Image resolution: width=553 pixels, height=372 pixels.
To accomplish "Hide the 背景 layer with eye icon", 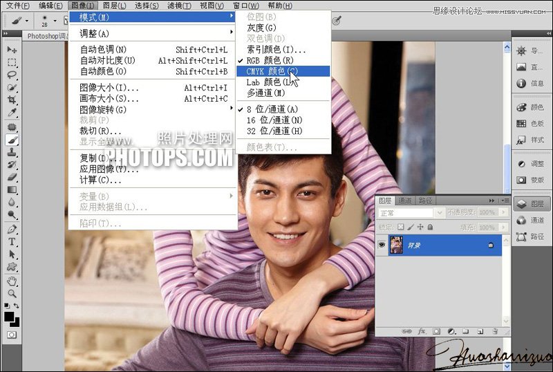I will tap(382, 245).
